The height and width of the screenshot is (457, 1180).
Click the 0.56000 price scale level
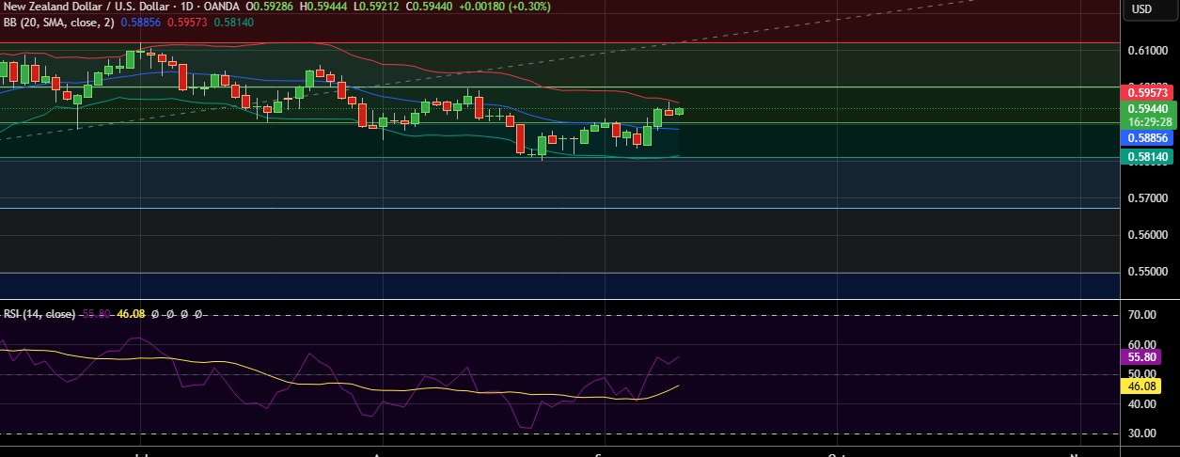pyautogui.click(x=1147, y=235)
